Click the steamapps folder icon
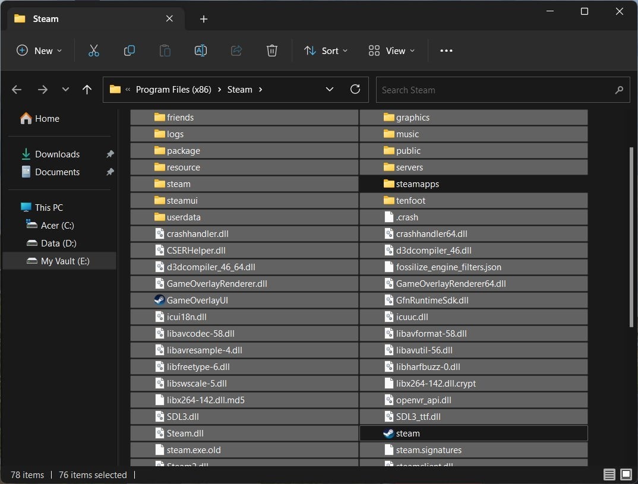Image resolution: width=638 pixels, height=484 pixels. click(x=389, y=184)
